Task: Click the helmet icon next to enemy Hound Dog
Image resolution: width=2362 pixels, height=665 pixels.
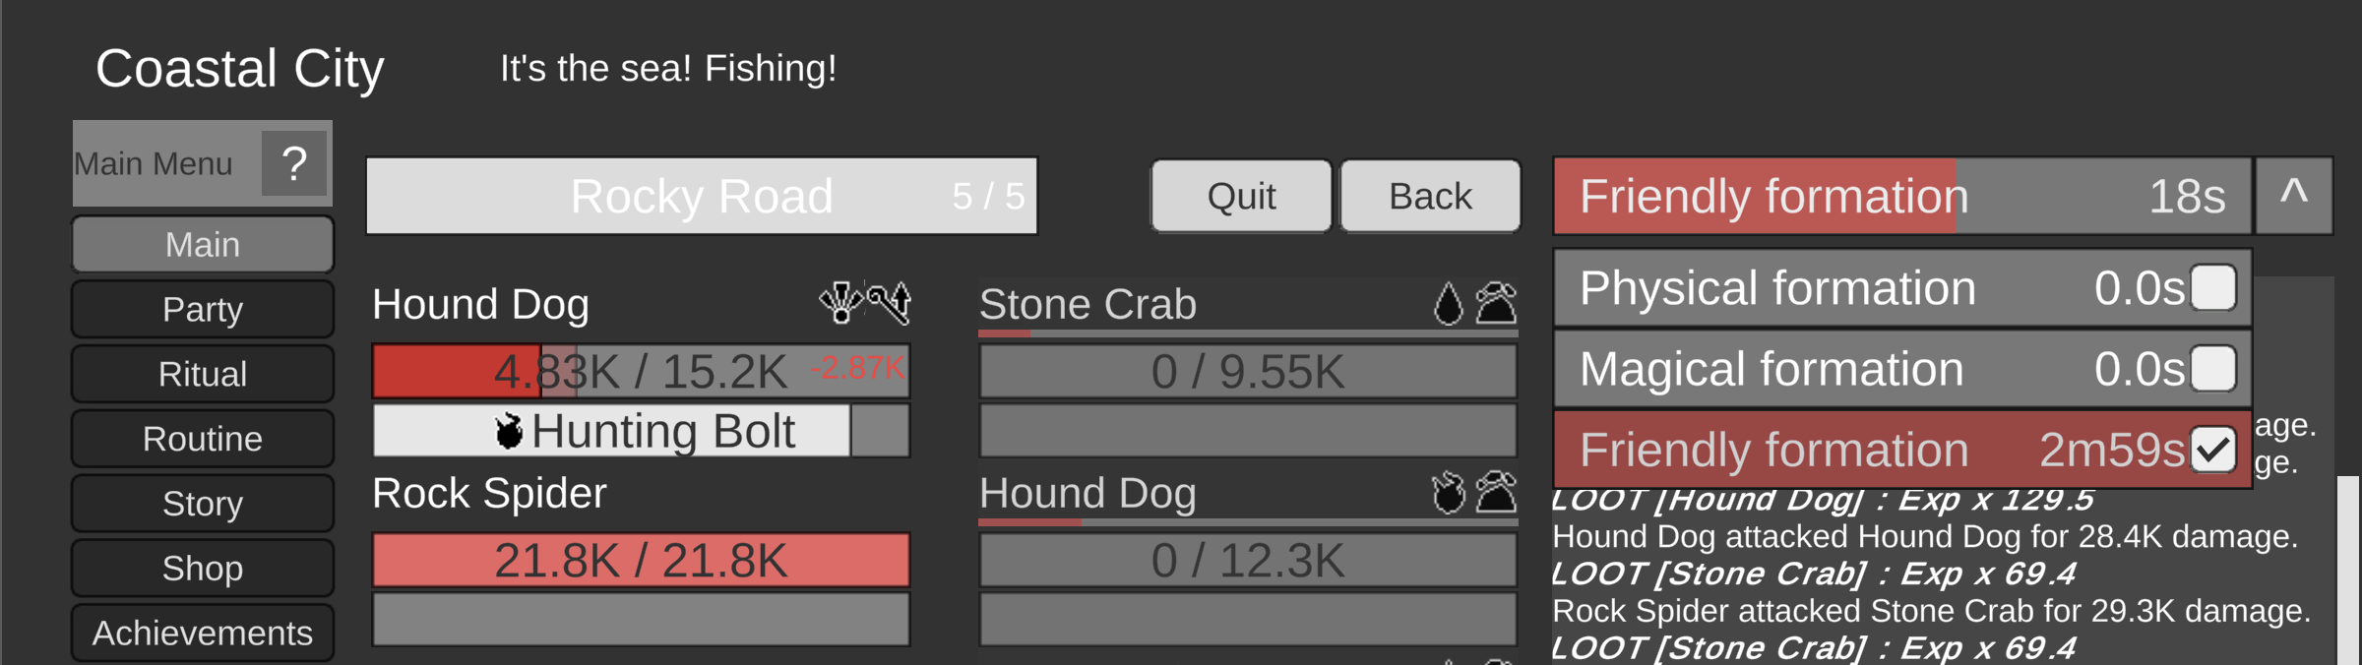Action: coord(1496,493)
